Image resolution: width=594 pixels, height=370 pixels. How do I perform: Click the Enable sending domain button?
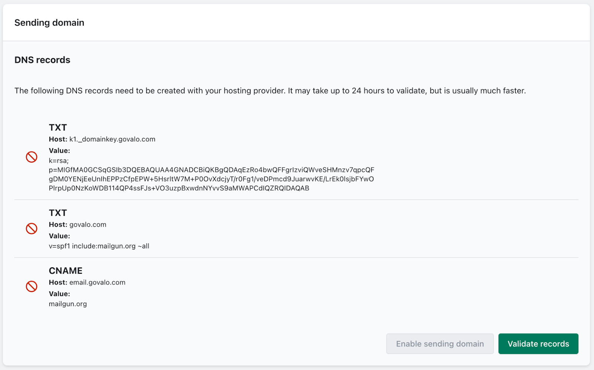(440, 344)
